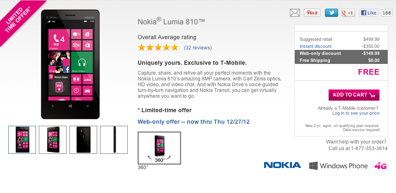
Task: Click the Google +1 button
Action: tap(348, 13)
